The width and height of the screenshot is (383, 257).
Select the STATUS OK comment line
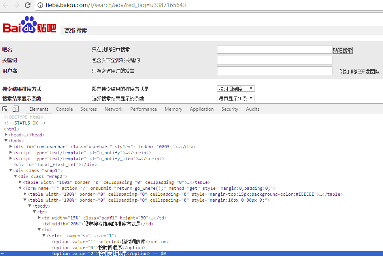click(x=25, y=123)
